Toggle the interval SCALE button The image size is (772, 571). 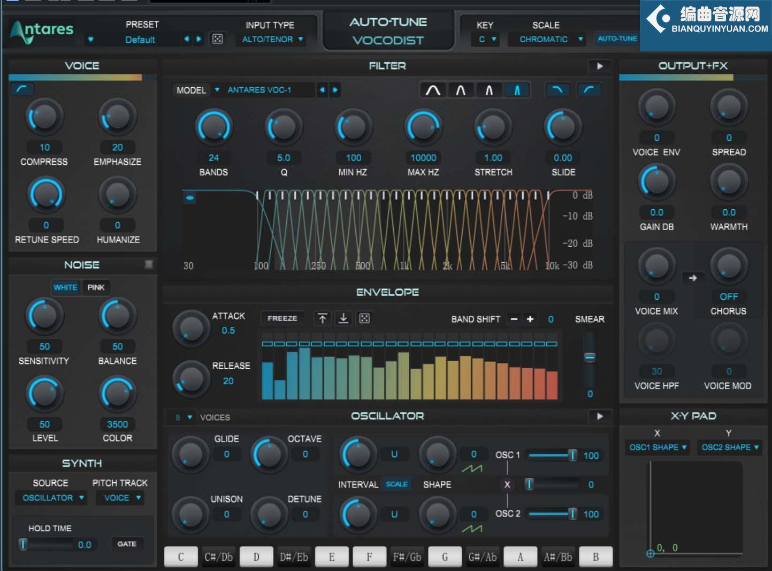click(x=397, y=484)
